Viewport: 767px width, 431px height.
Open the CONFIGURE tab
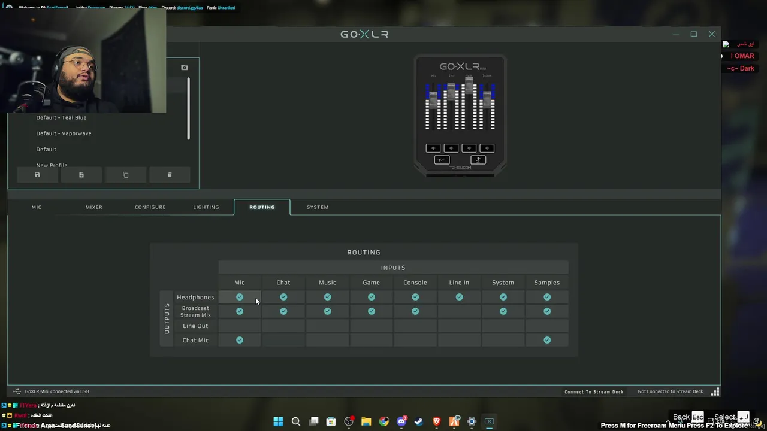click(150, 207)
